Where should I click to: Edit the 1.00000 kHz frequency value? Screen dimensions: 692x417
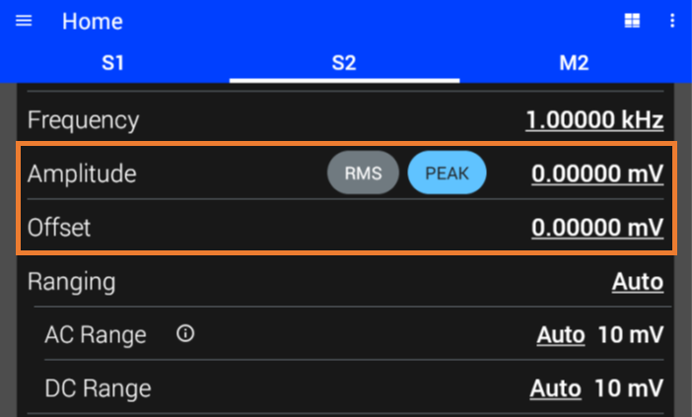(x=594, y=119)
